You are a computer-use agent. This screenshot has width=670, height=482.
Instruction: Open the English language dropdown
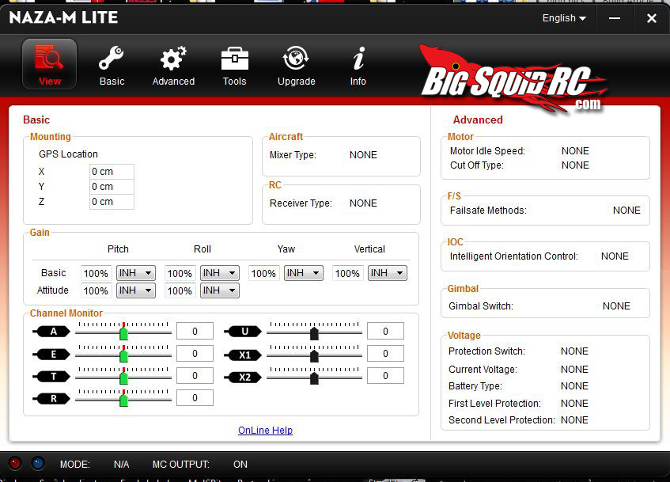[x=564, y=18]
